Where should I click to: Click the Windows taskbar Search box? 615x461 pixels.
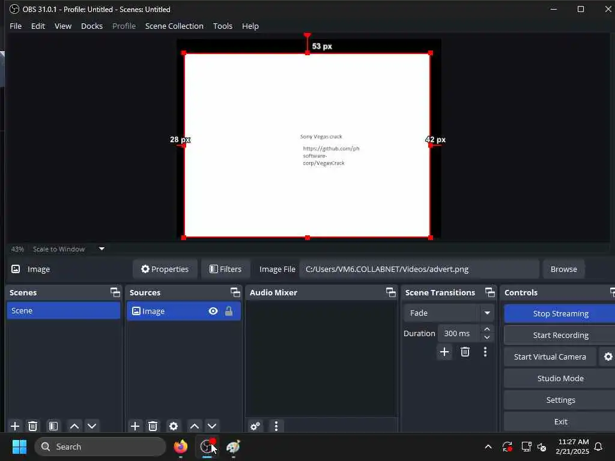[x=100, y=447]
